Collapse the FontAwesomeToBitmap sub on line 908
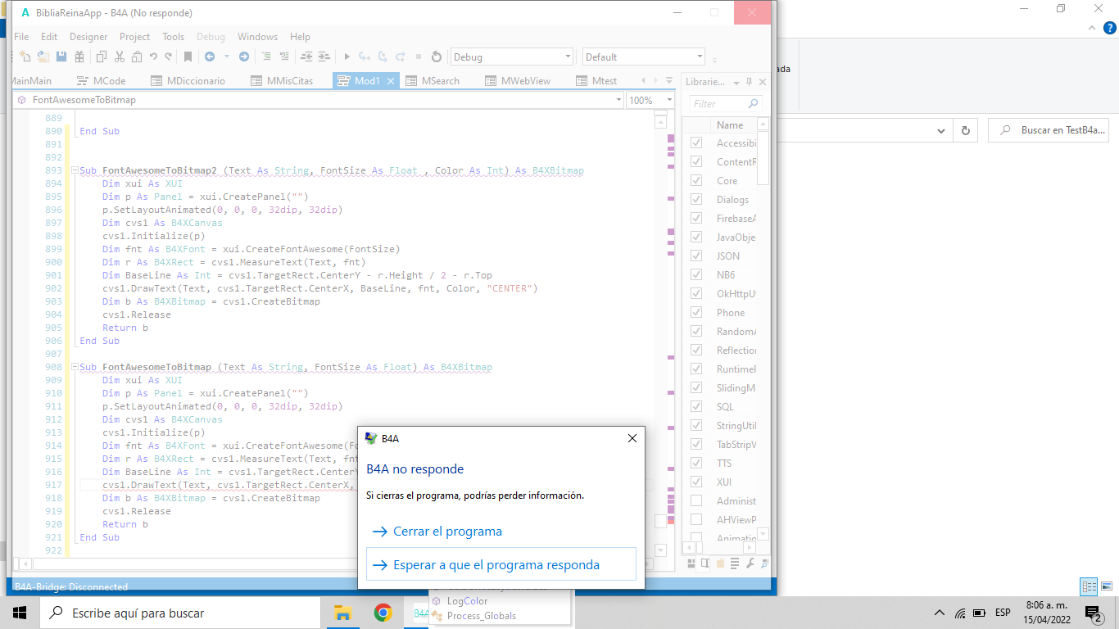The width and height of the screenshot is (1119, 629). (x=74, y=367)
